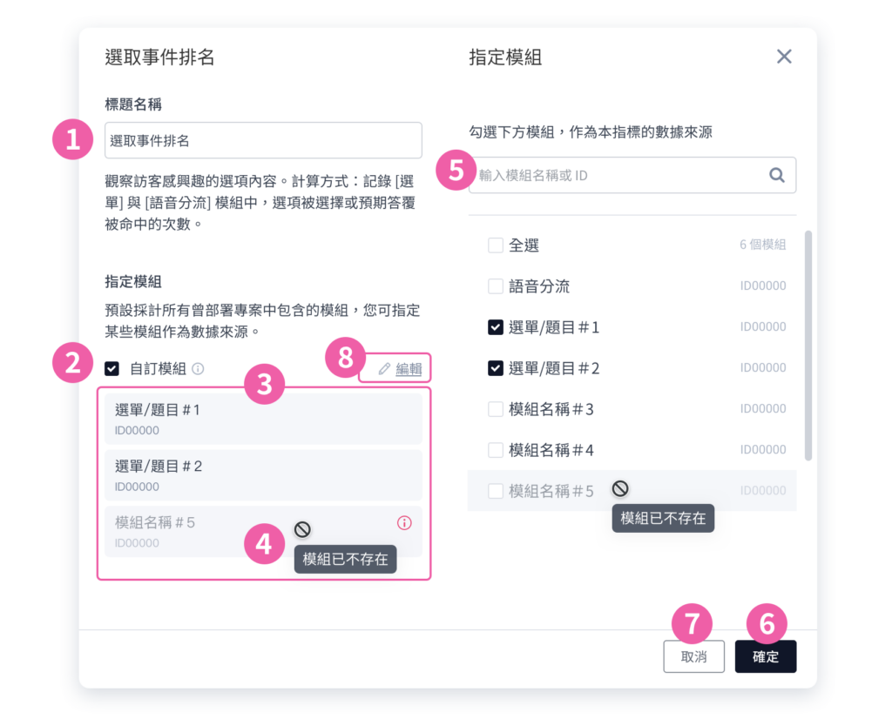The height and width of the screenshot is (719, 892).
Task: Click the 6 個模組 count label
Action: 762,245
